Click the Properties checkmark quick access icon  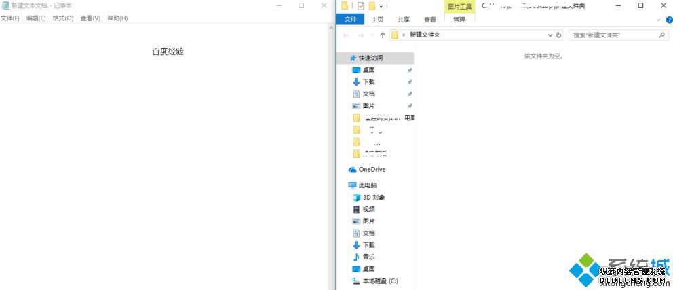[x=360, y=6]
